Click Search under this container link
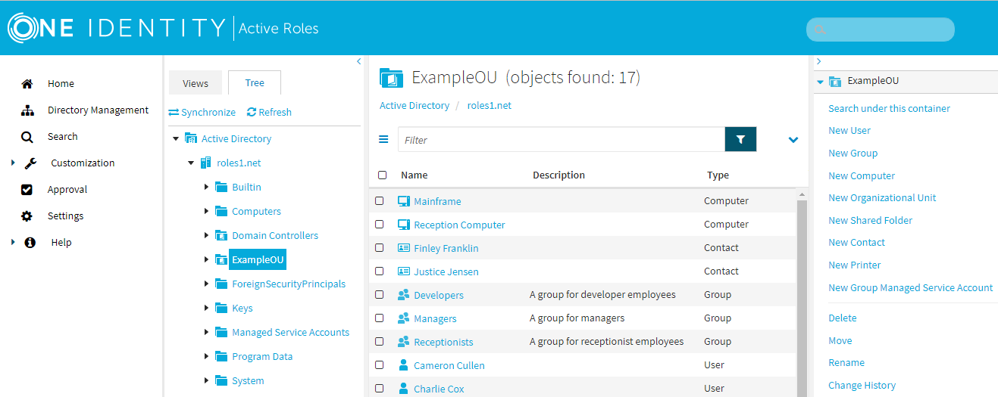 889,109
